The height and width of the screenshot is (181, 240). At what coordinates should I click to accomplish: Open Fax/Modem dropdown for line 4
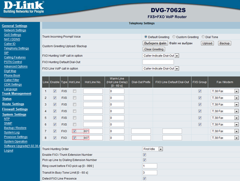click(x=225, y=111)
